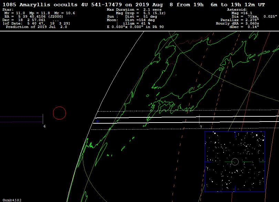Click the "E 0.030"x 0.030" in PA 90" line

pyautogui.click(x=135, y=27)
